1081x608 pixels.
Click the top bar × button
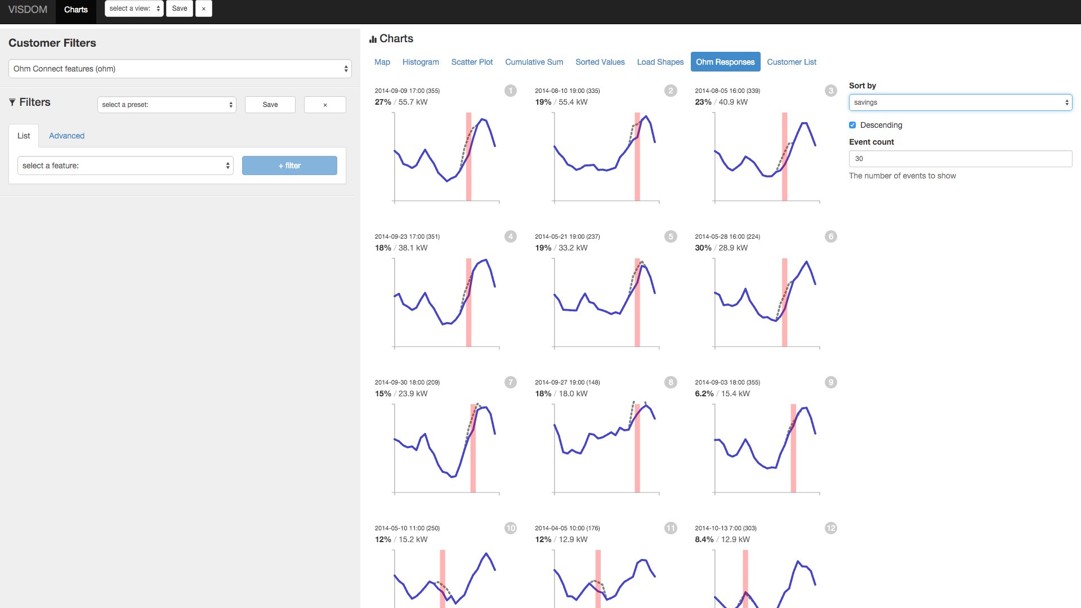pyautogui.click(x=203, y=8)
